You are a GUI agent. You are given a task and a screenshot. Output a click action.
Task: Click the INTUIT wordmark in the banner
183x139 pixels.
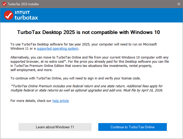click(x=22, y=12)
